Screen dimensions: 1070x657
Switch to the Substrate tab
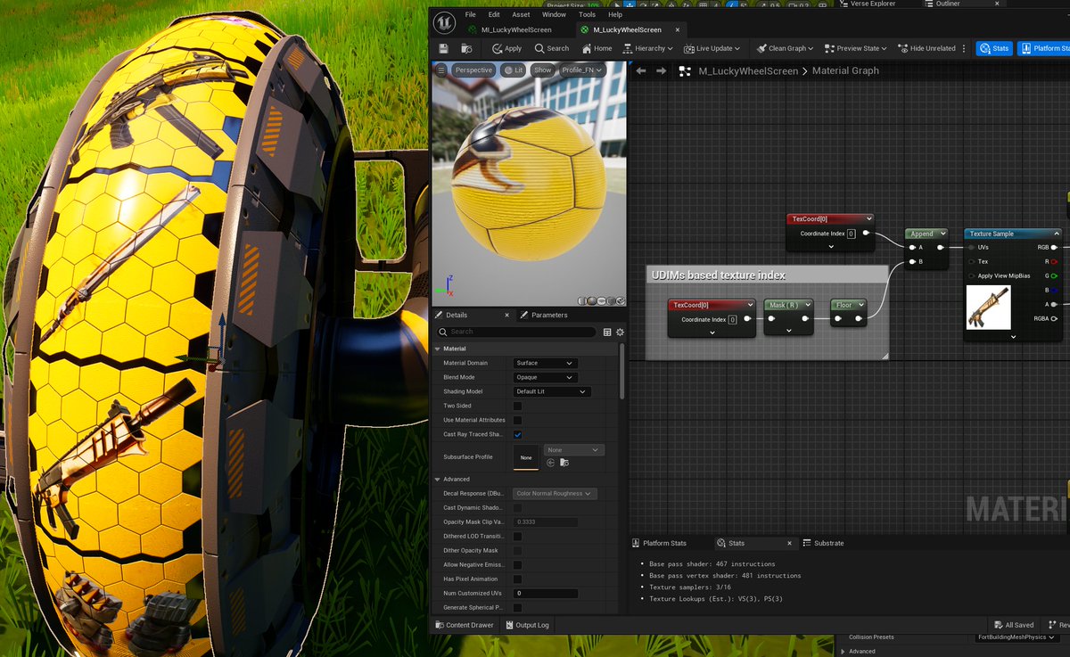[823, 543]
